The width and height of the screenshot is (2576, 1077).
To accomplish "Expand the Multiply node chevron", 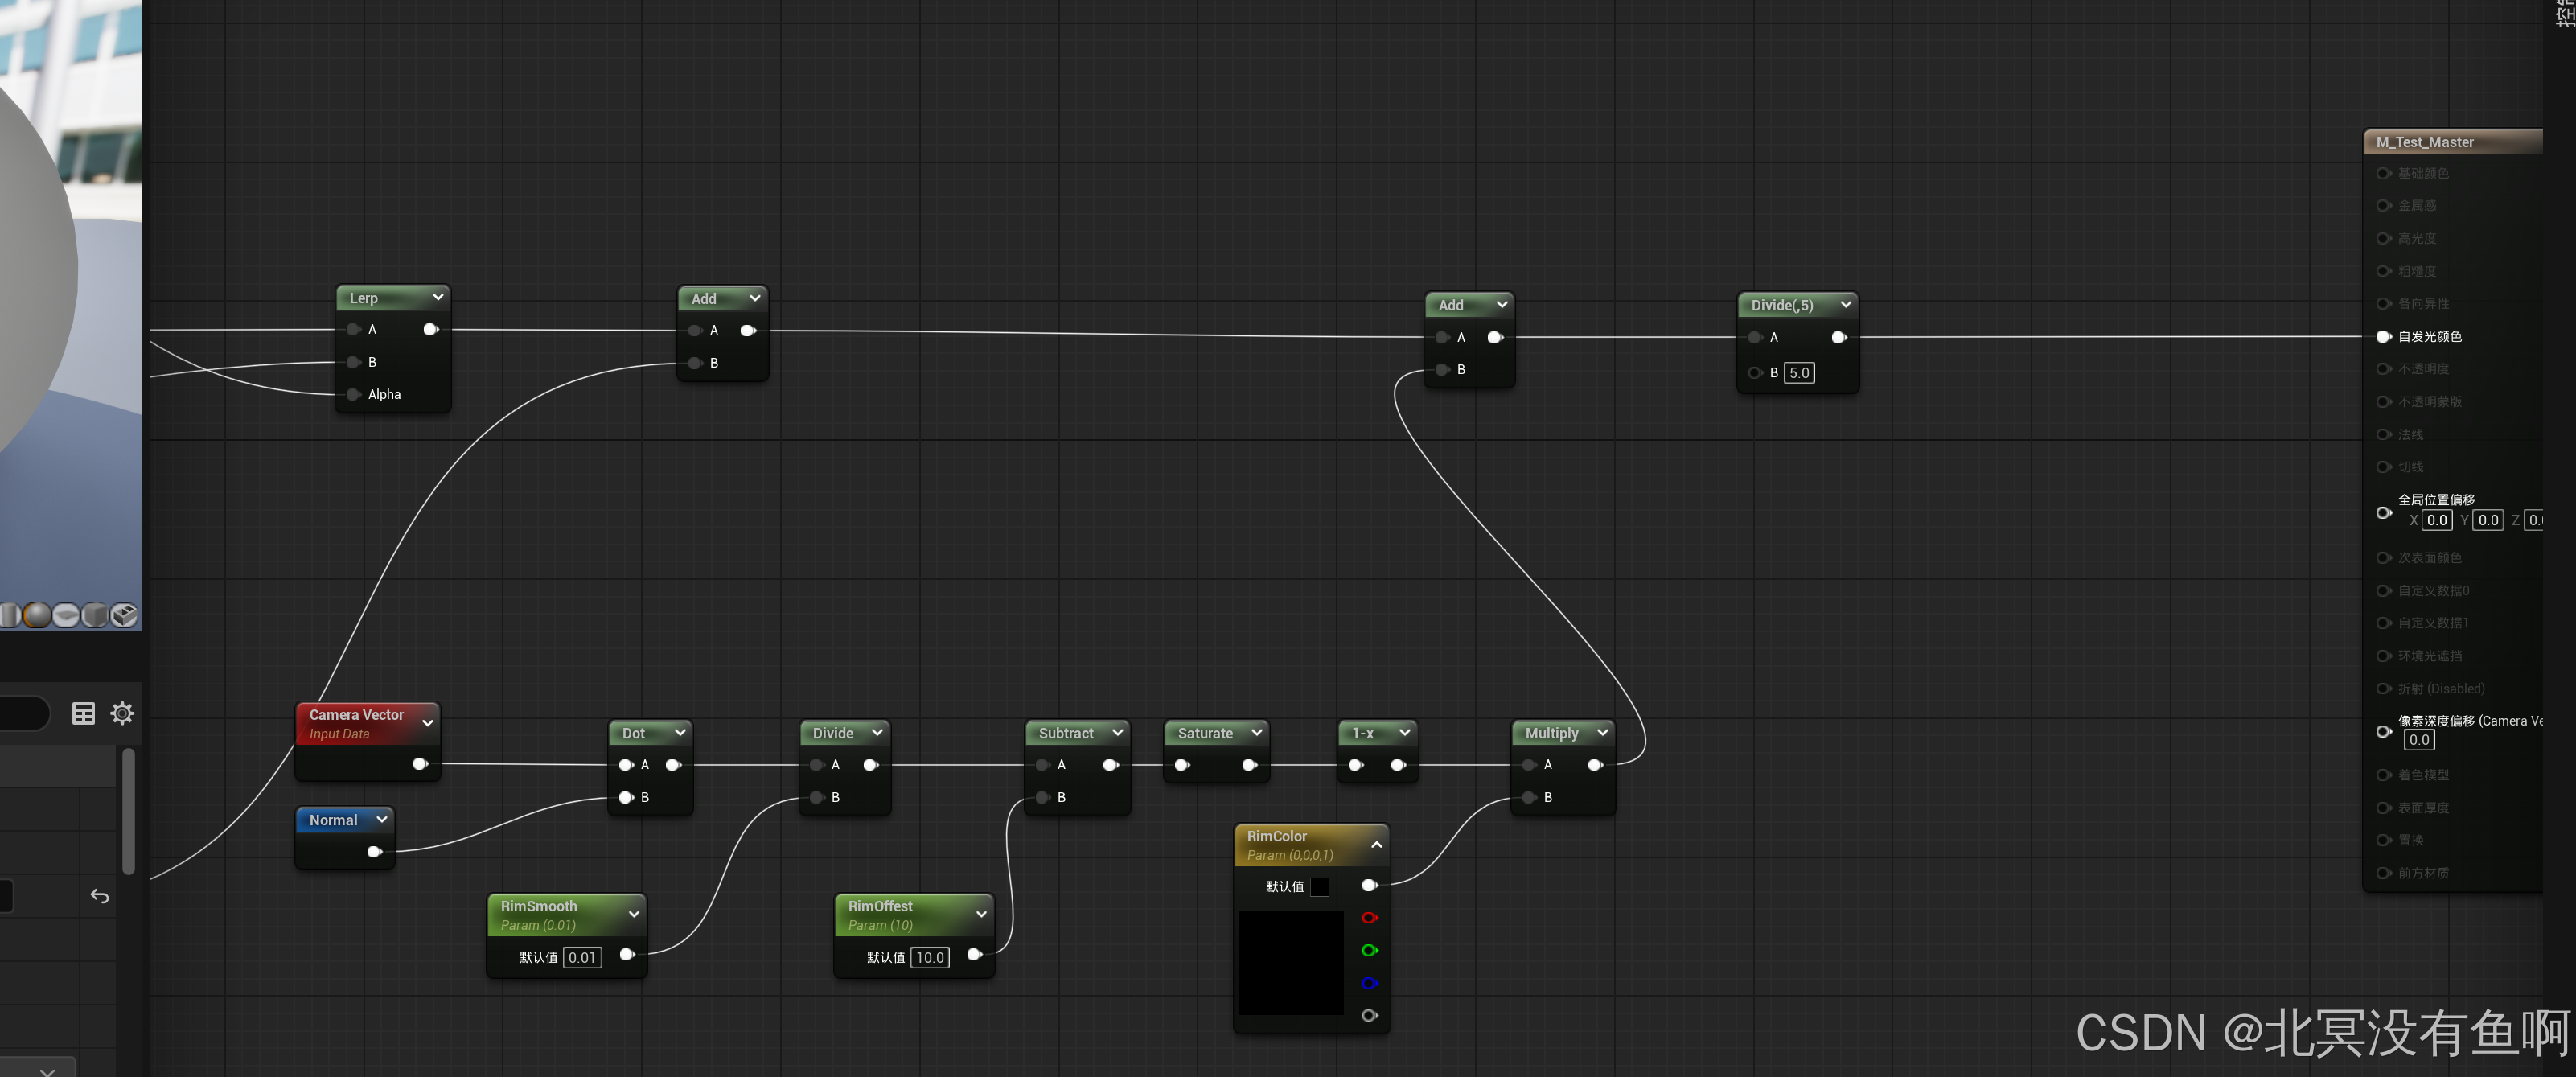I will pyautogui.click(x=1602, y=732).
